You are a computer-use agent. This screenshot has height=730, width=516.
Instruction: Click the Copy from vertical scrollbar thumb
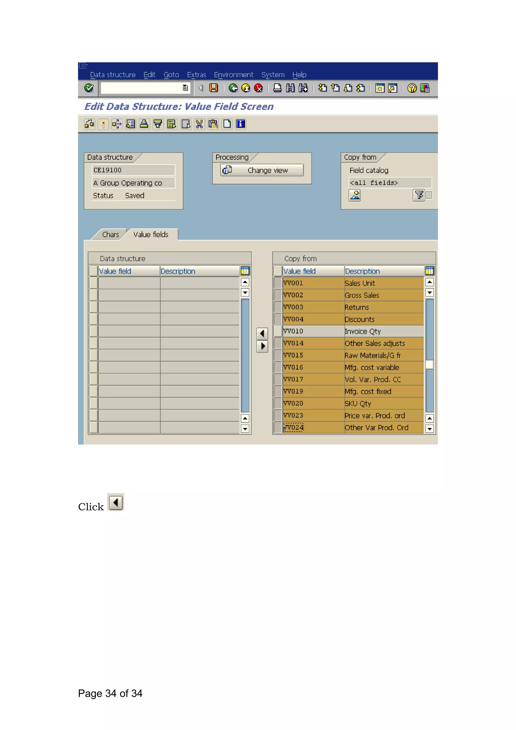[429, 364]
